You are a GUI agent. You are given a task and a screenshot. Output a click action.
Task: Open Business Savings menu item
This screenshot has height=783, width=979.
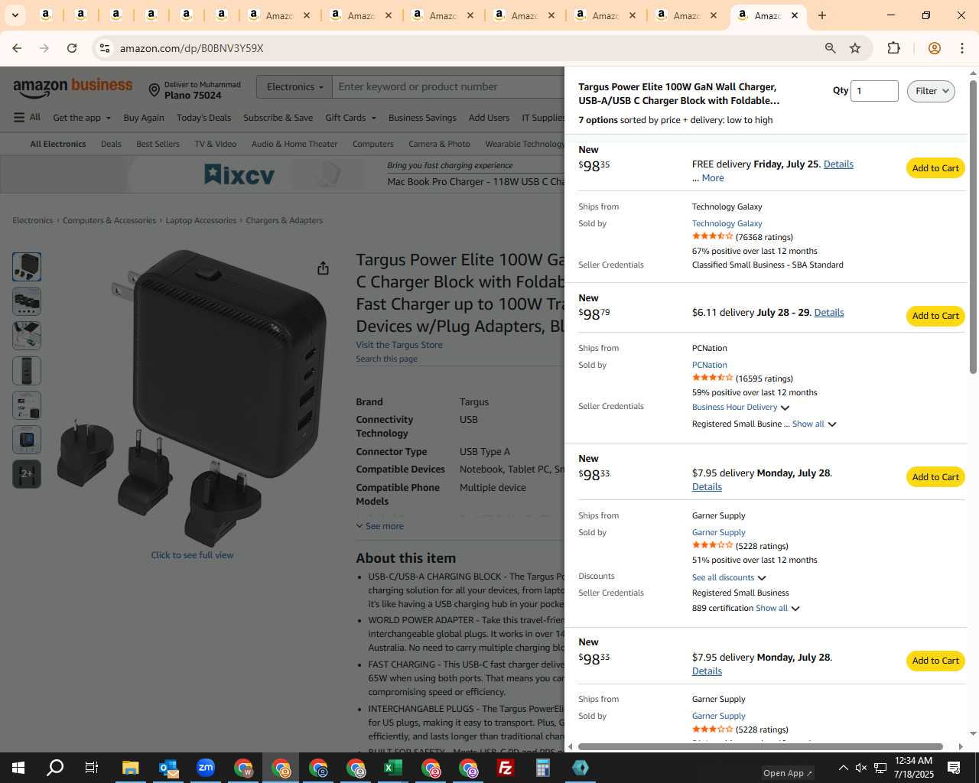[x=422, y=118]
